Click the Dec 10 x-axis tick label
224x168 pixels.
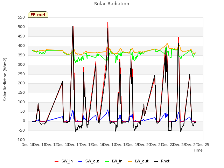(x=27, y=145)
